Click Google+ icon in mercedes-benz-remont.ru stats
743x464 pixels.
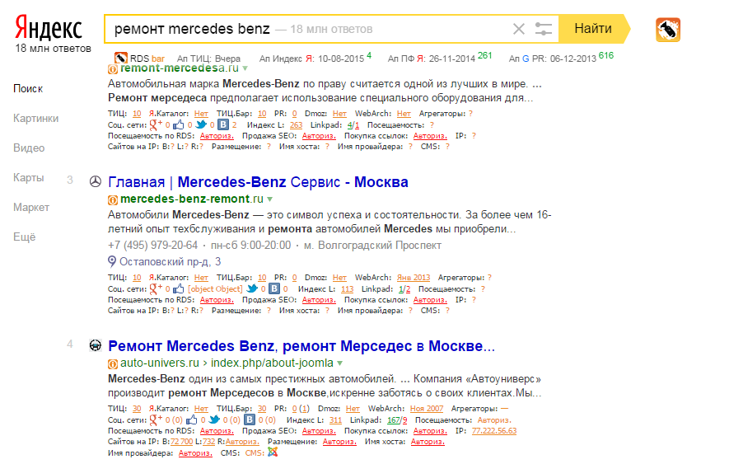coord(156,288)
